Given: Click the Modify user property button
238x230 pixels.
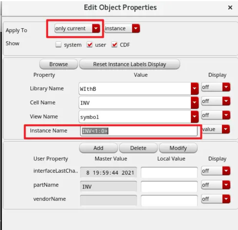Looking at the screenshot, I should [x=178, y=148].
